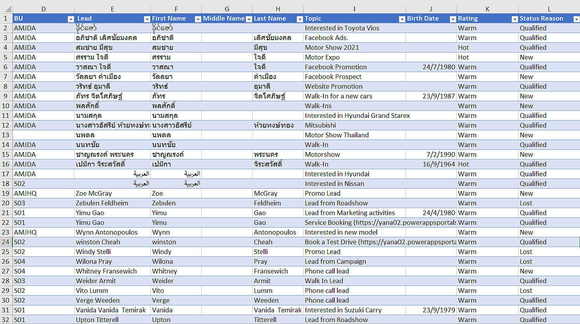The height and width of the screenshot is (324, 580).
Task: Click the Service Booking link cell
Action: (354, 222)
